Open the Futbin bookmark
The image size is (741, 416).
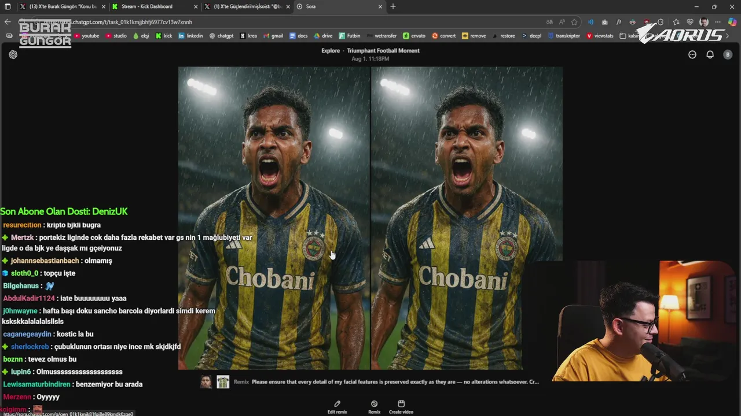(x=350, y=36)
